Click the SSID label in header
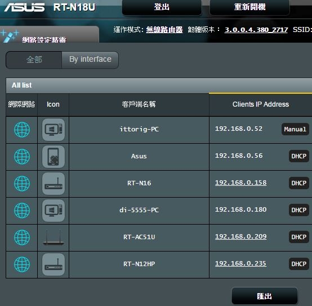Viewport: 312px width, 306px height. coord(302,30)
